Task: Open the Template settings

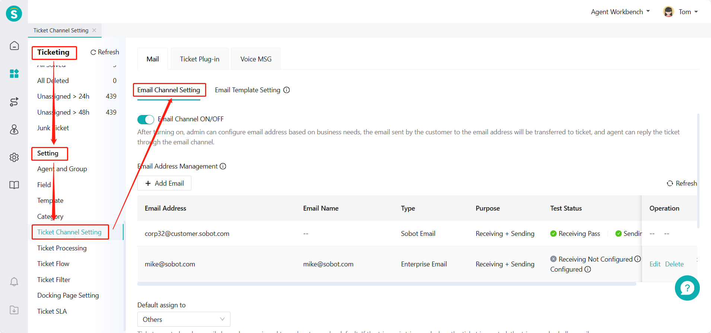Action: click(x=50, y=201)
